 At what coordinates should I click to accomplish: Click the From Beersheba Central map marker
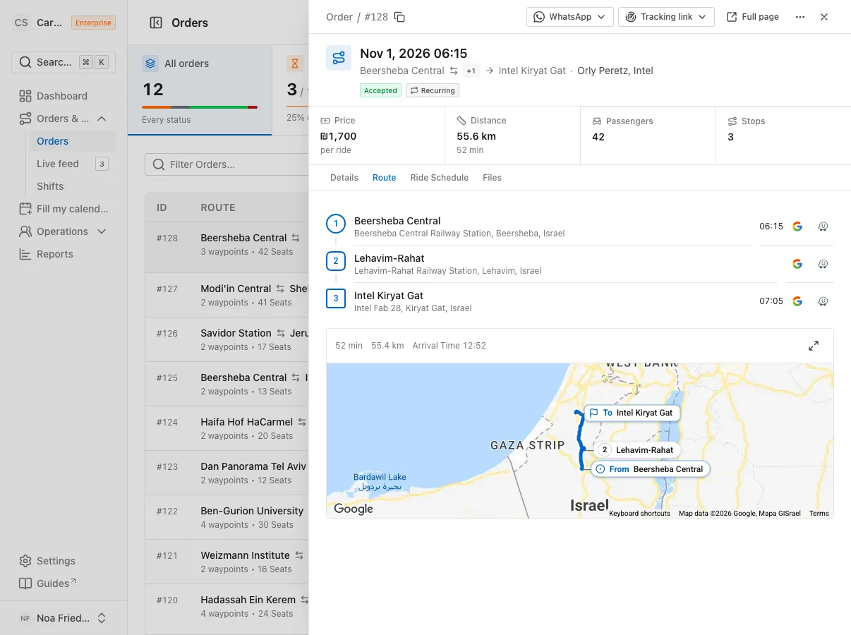[649, 469]
